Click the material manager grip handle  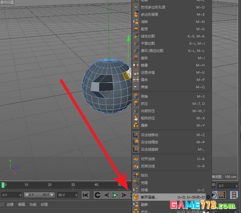(2, 204)
